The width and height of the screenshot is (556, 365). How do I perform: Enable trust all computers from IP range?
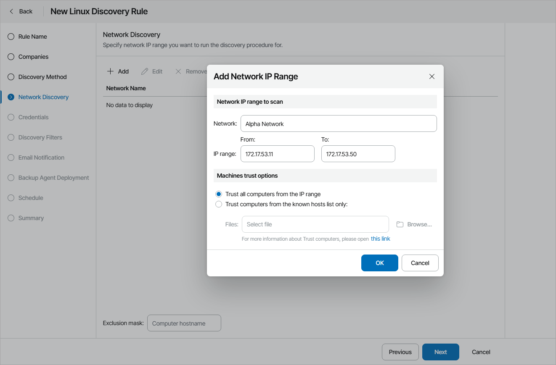(x=219, y=194)
